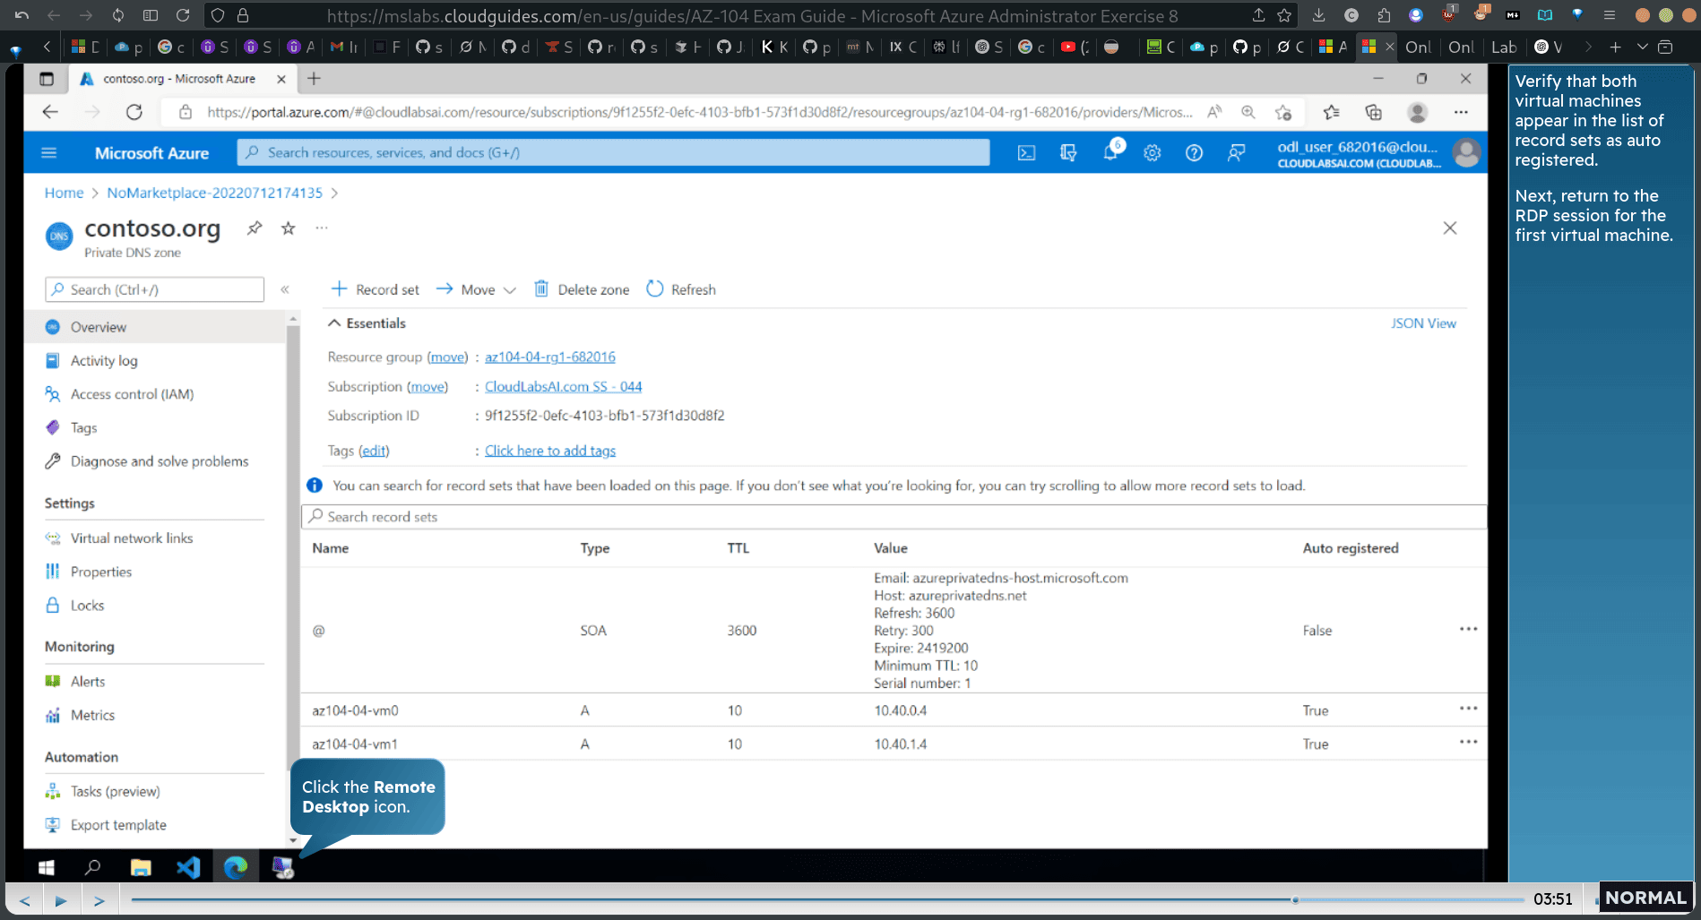
Task: Open more options next to contoso.org title
Action: pos(322,228)
